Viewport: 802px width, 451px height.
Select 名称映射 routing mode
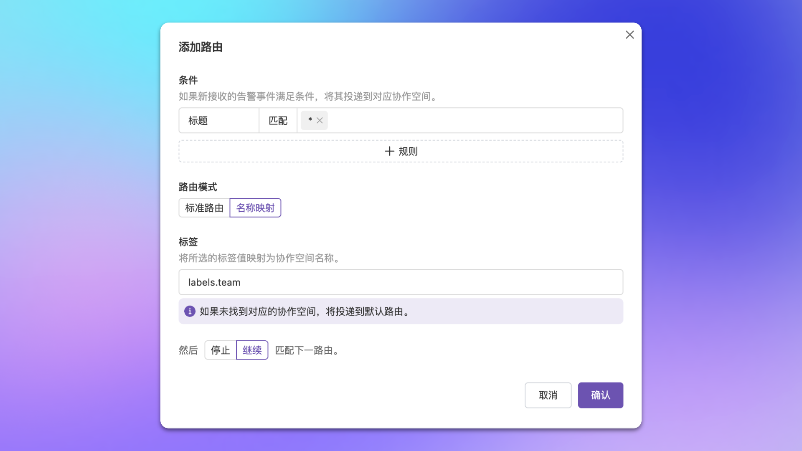click(255, 208)
